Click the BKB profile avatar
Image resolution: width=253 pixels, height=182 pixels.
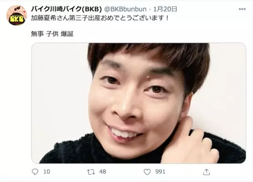(x=16, y=15)
